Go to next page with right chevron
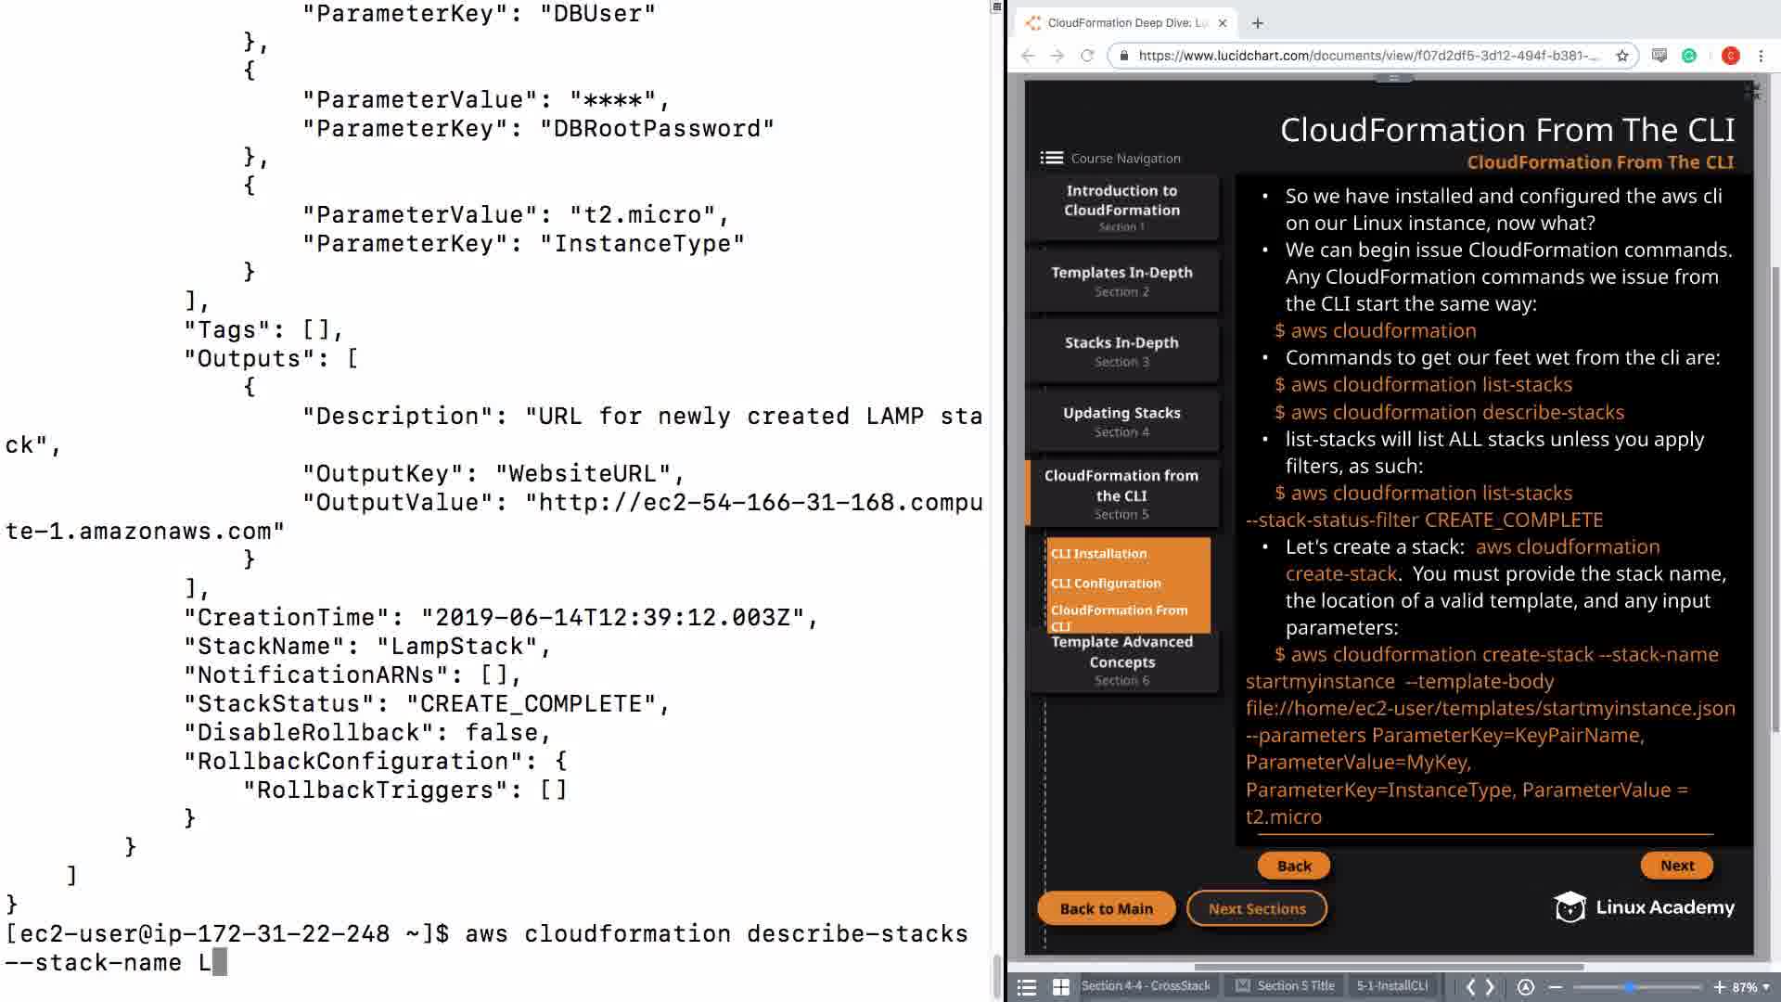 tap(1491, 987)
